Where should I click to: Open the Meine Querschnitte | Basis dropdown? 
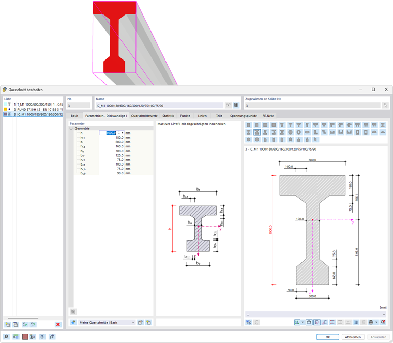[x=107, y=322]
